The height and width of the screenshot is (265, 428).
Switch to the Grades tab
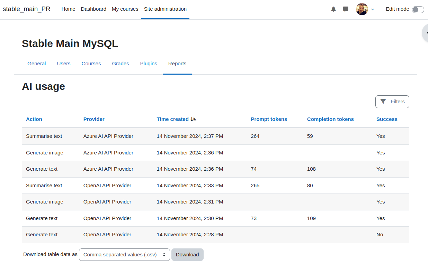(121, 64)
